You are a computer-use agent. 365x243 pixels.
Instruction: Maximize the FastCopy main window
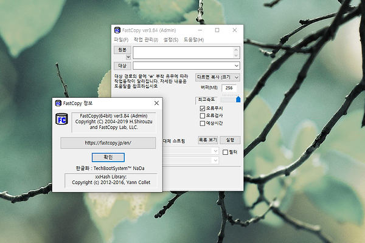tap(217, 30)
